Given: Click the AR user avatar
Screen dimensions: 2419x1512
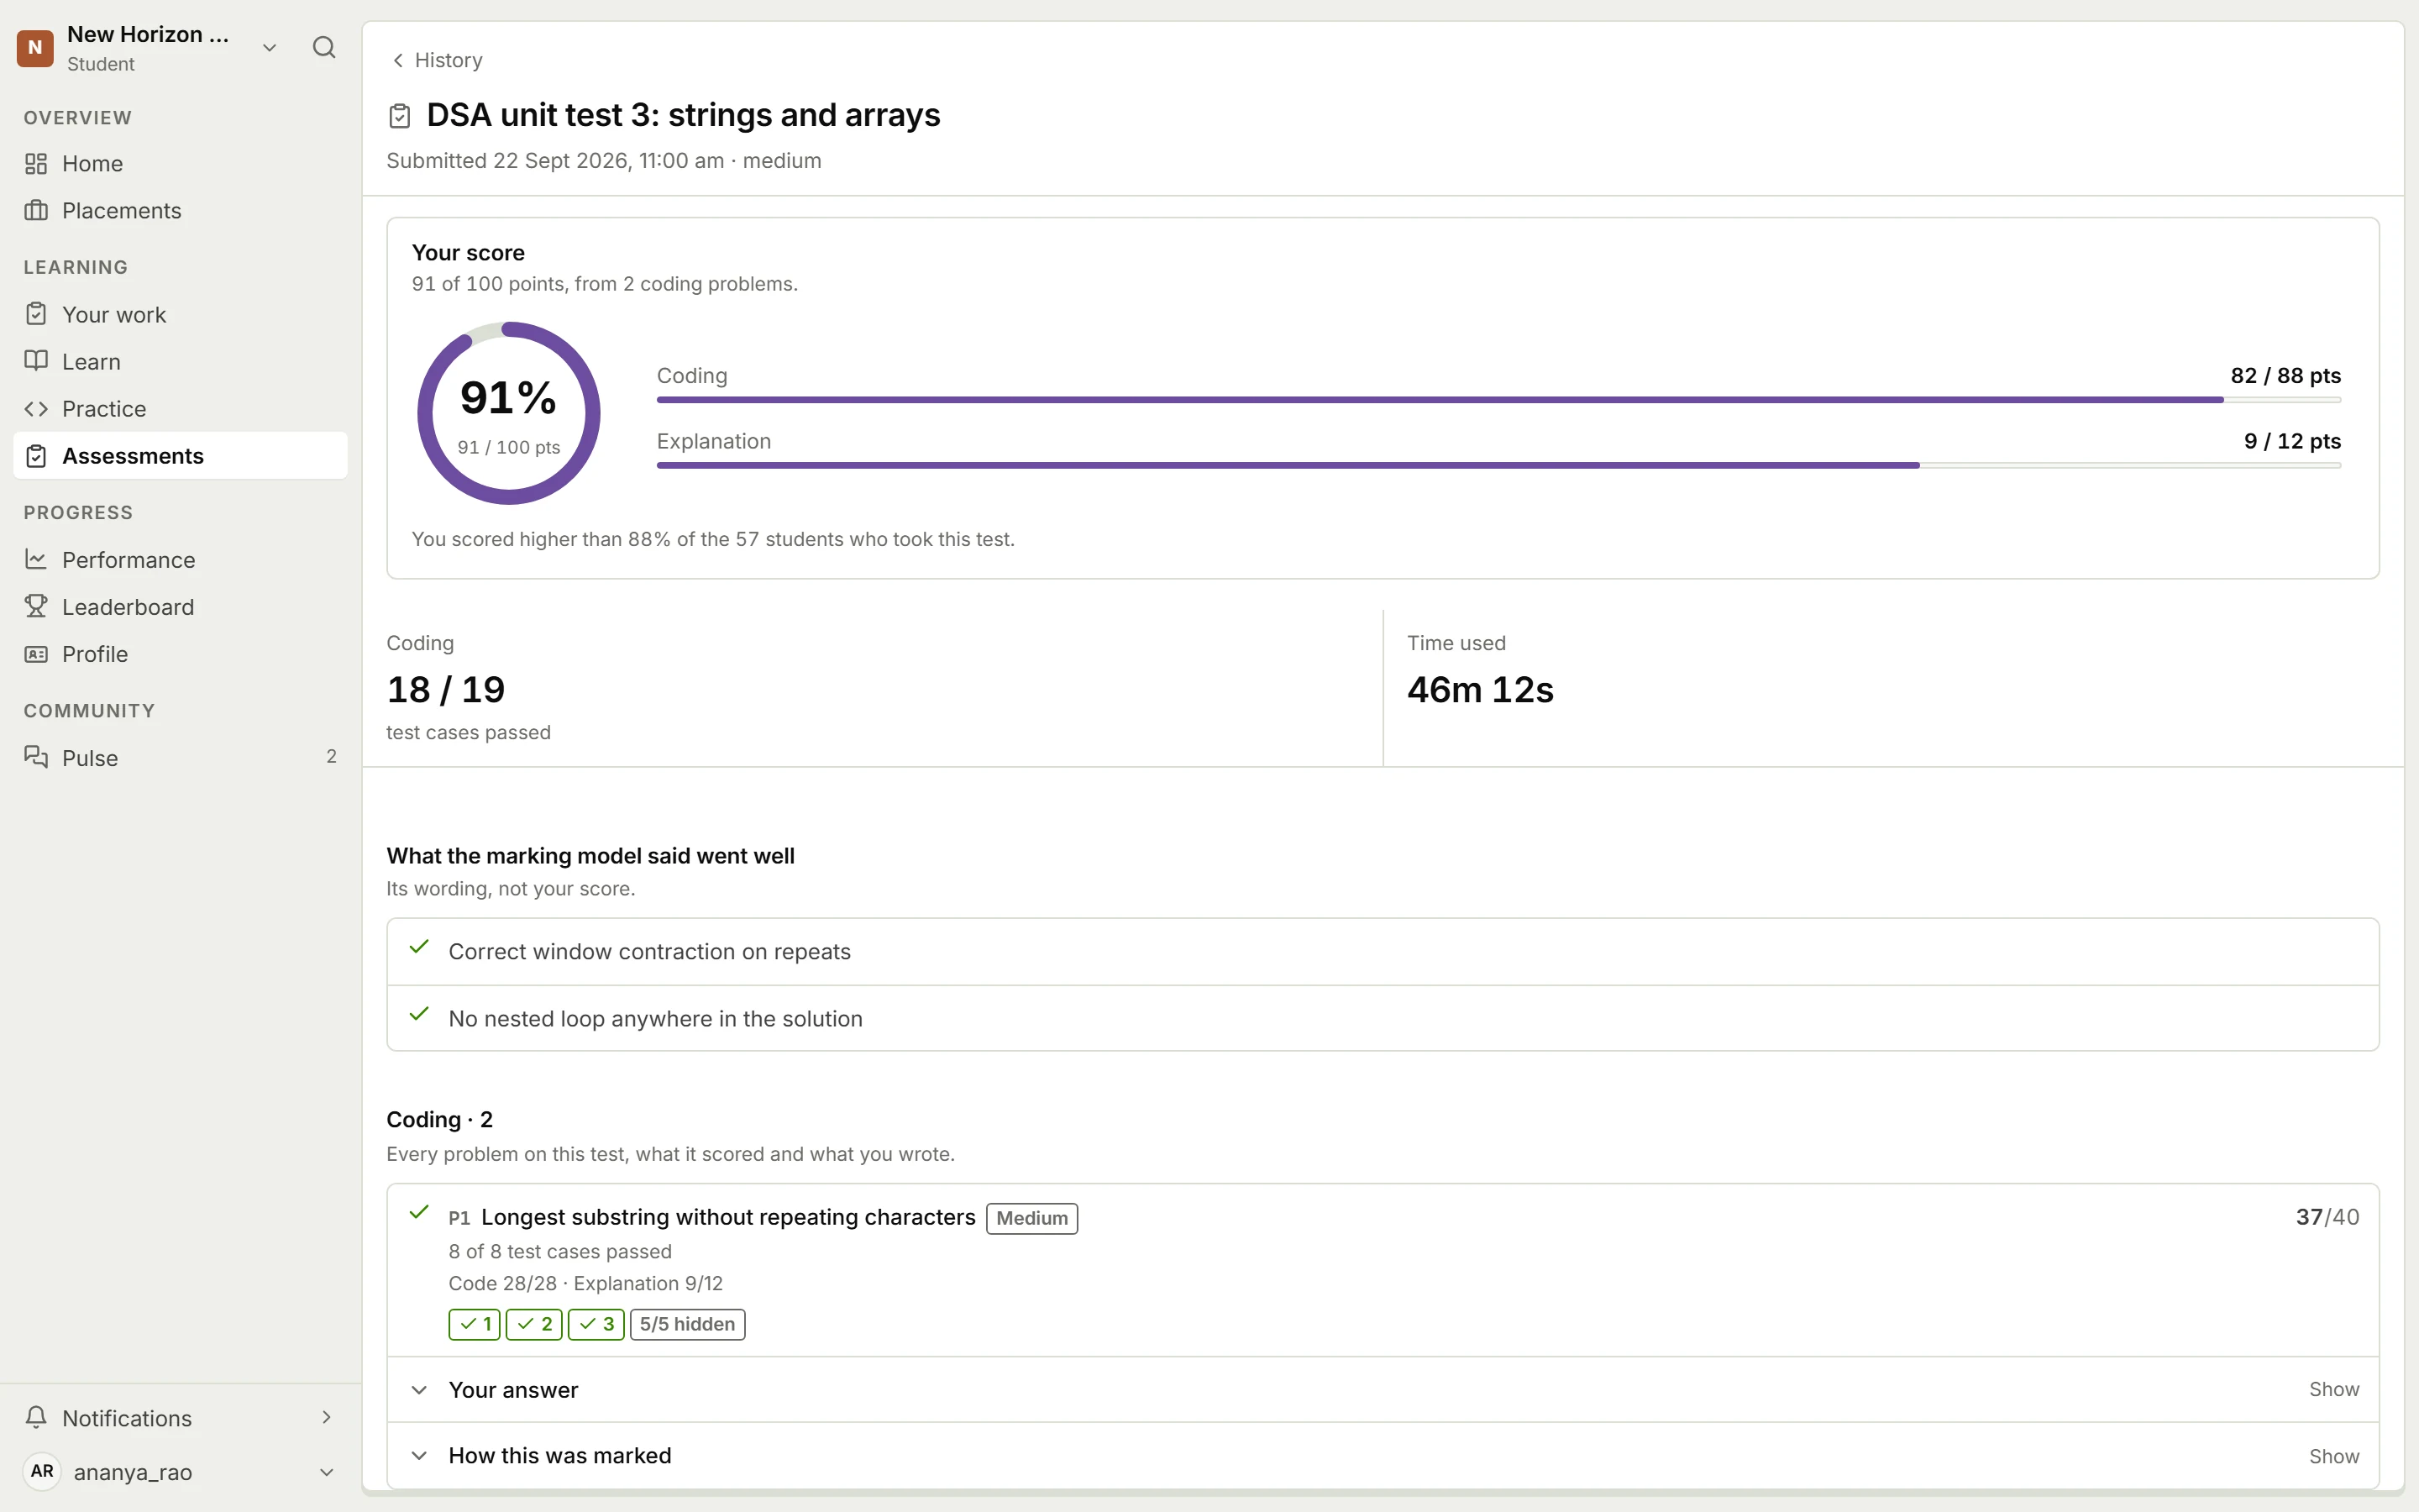Looking at the screenshot, I should (x=42, y=1471).
